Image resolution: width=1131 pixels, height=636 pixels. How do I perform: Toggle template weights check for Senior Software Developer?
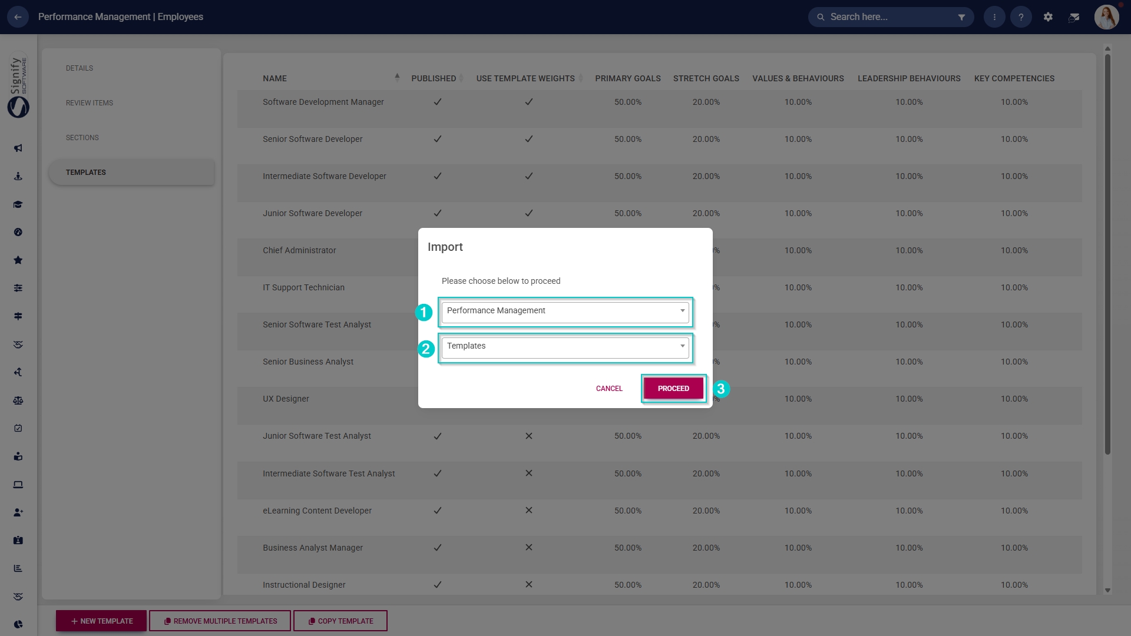(529, 139)
